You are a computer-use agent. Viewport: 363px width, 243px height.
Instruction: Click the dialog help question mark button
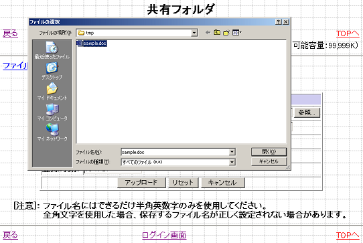coord(279,21)
